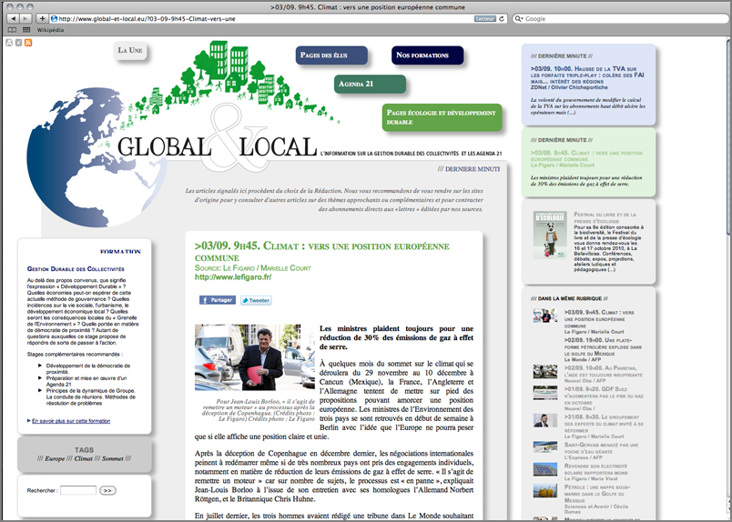Activate the Lecteur reader button
Image resolution: width=732 pixels, height=522 pixels.
coord(485,19)
